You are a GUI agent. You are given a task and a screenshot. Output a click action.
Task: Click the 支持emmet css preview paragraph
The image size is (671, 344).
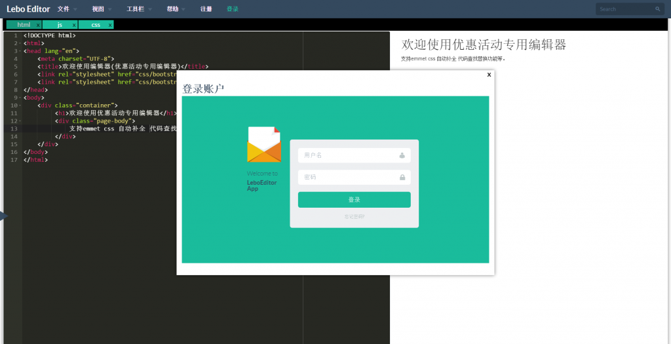coord(453,58)
